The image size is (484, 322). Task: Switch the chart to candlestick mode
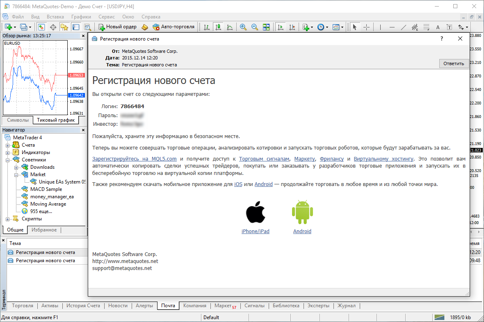[x=219, y=27]
